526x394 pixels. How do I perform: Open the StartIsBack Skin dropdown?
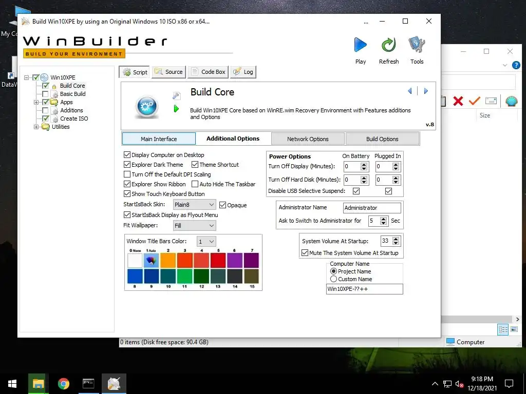point(194,205)
